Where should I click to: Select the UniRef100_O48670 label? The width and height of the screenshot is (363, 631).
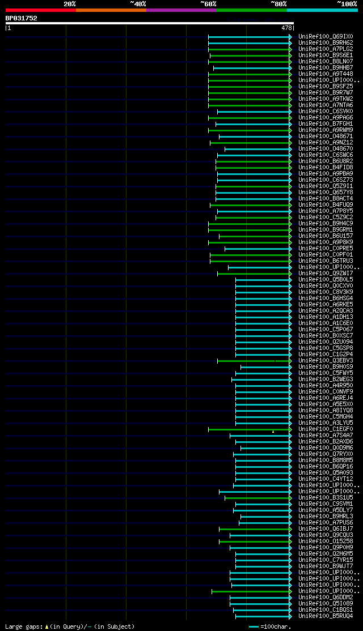tap(326, 149)
